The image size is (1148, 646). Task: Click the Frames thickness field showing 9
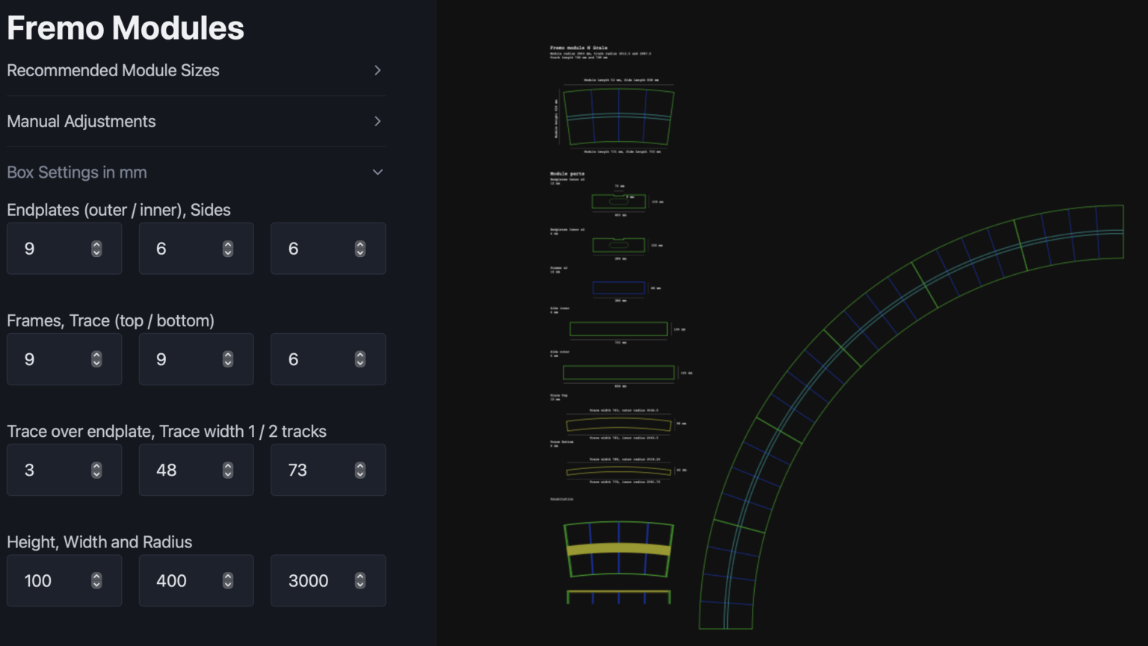(64, 359)
